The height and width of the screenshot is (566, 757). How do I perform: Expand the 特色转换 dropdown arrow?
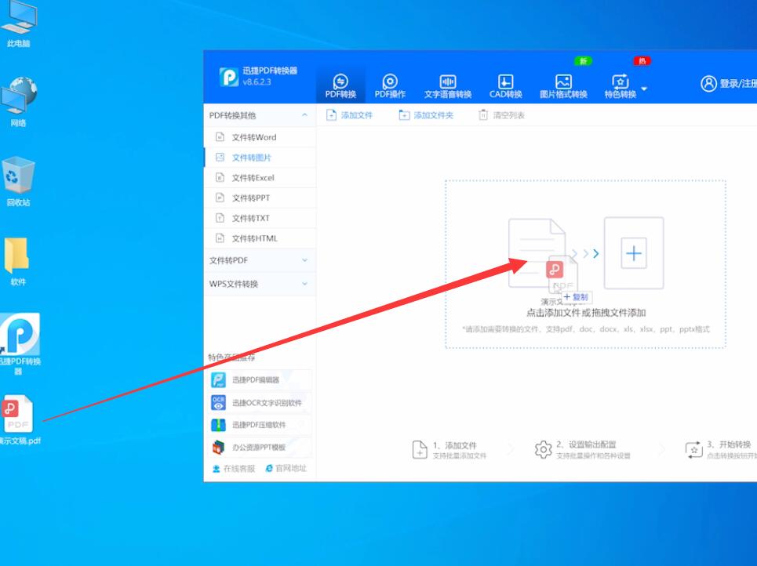point(644,89)
